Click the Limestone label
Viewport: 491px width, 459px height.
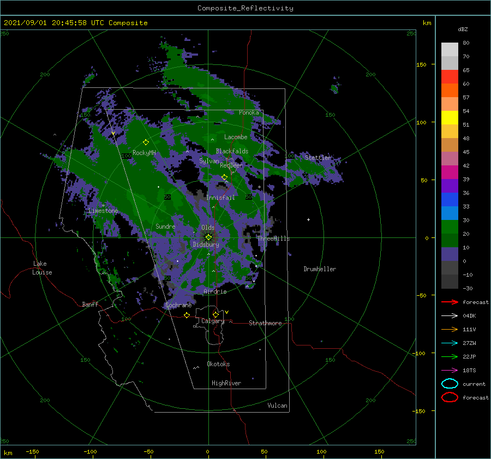[103, 211]
